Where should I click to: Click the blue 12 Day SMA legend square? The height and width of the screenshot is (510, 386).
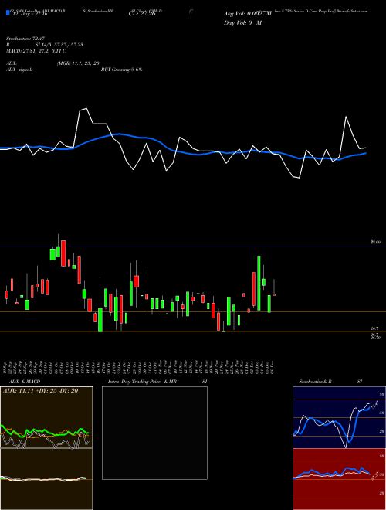pyautogui.click(x=8, y=13)
